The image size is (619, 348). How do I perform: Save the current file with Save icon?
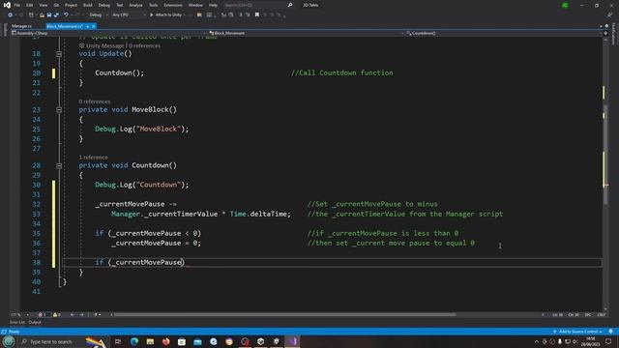click(49, 15)
